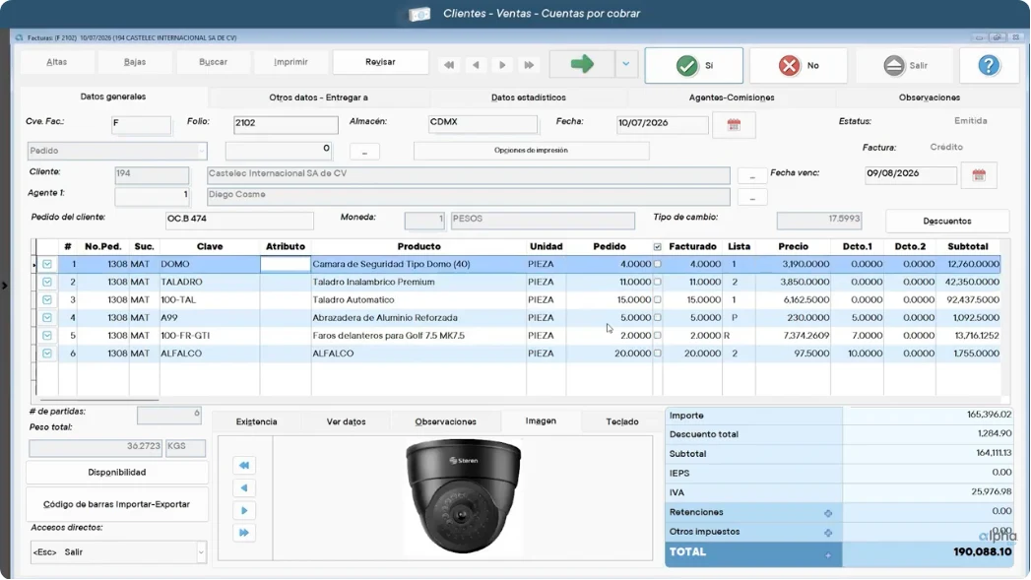Toggle Facturado checkbox for TALADRO row
This screenshot has width=1031, height=580.
657,282
